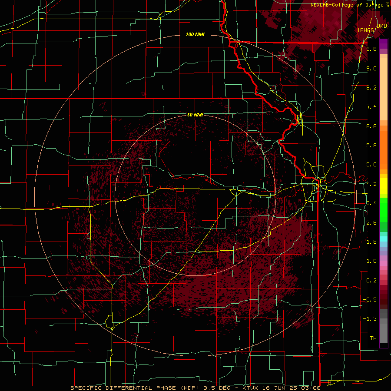This screenshot has height=391, width=391.
Task: Click the 6.6 scale value
Action: tap(371, 126)
